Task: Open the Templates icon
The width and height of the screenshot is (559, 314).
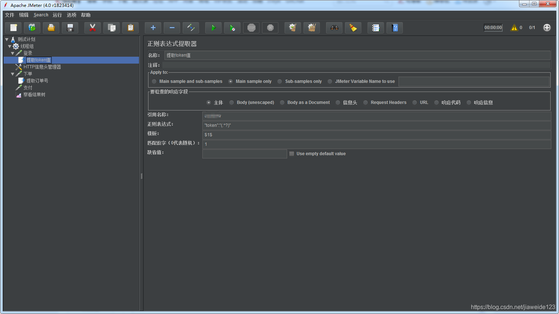Action: [x=32, y=28]
